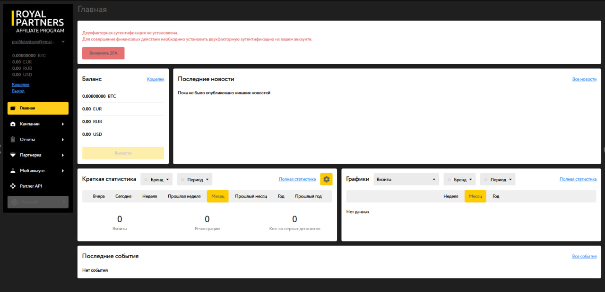The image size is (605, 292).
Task: Open the Все новости link
Action: 584,79
